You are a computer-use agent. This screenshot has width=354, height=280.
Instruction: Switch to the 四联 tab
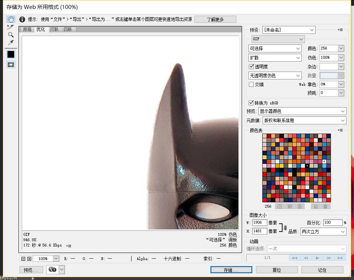pos(68,30)
